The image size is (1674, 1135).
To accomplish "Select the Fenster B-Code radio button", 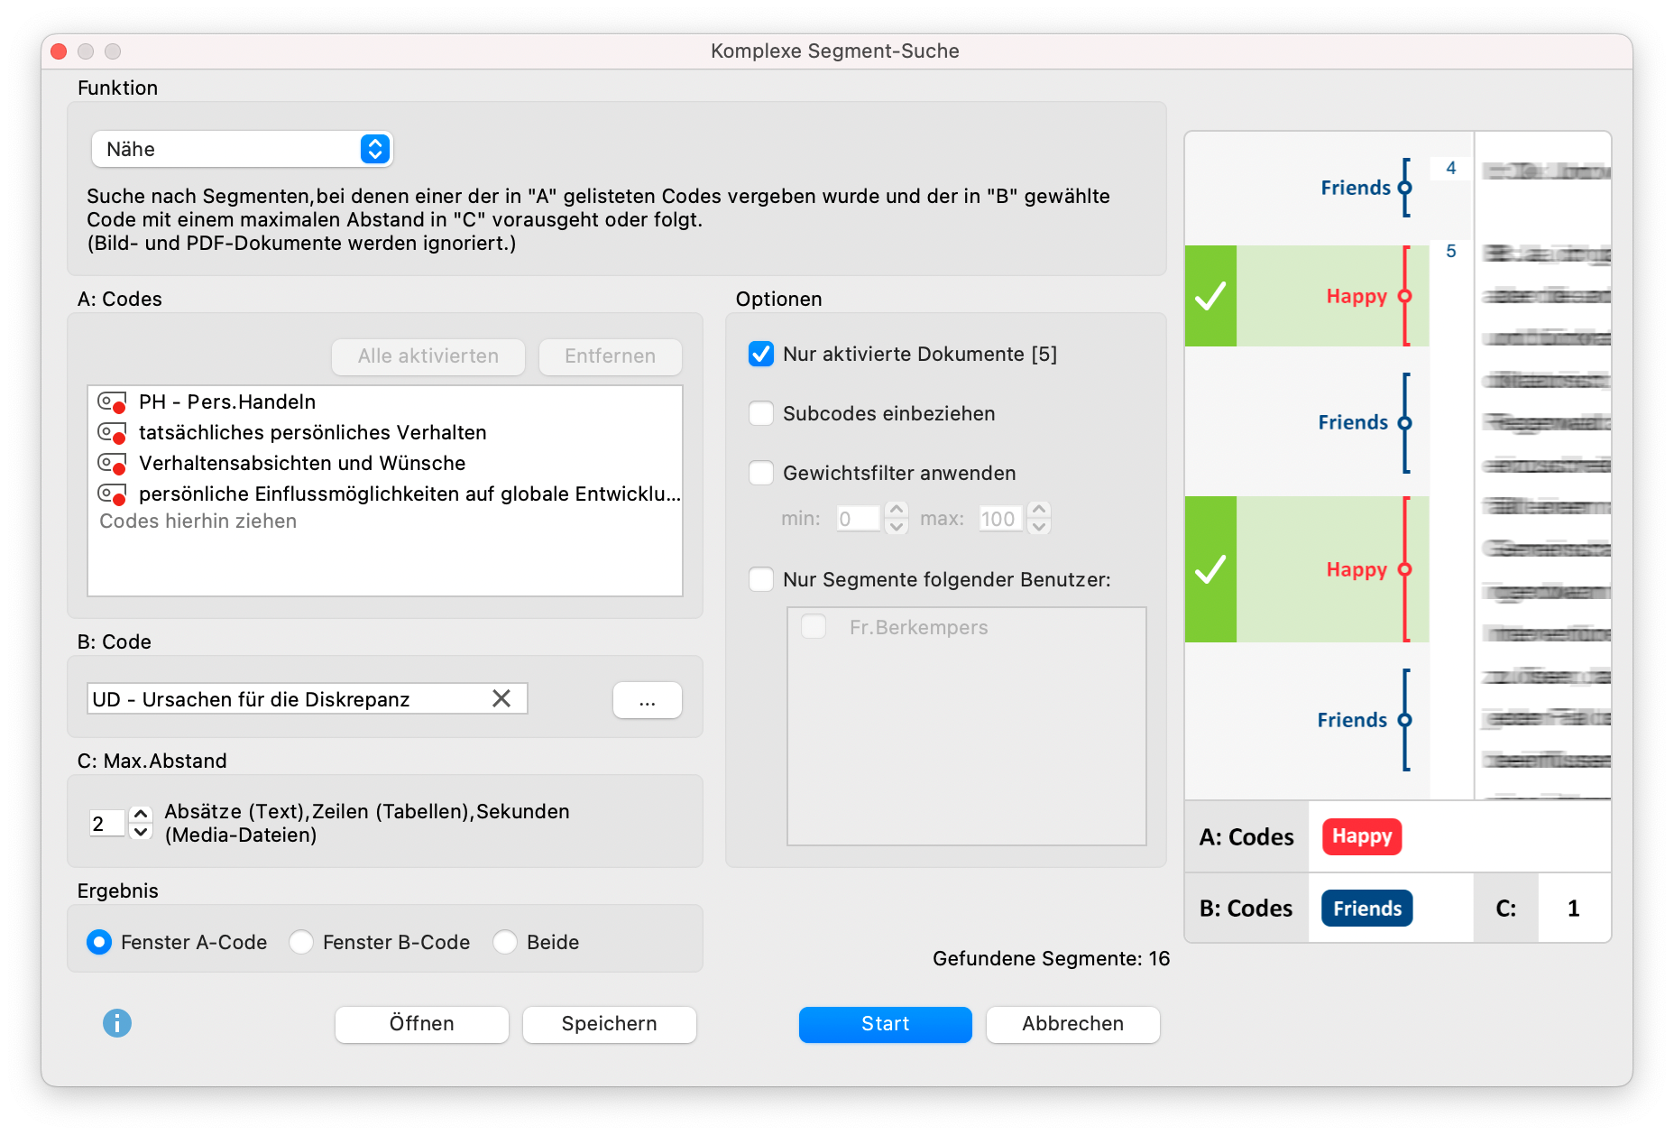I will point(301,942).
